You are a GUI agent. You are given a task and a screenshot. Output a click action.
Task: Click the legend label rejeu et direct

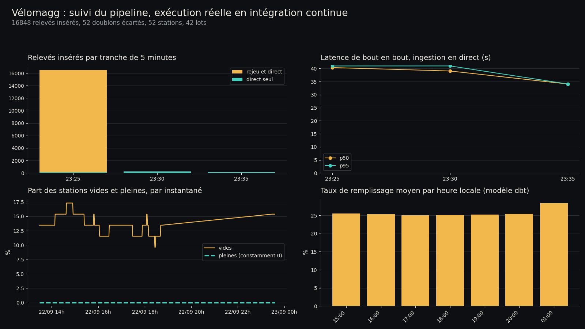click(264, 72)
